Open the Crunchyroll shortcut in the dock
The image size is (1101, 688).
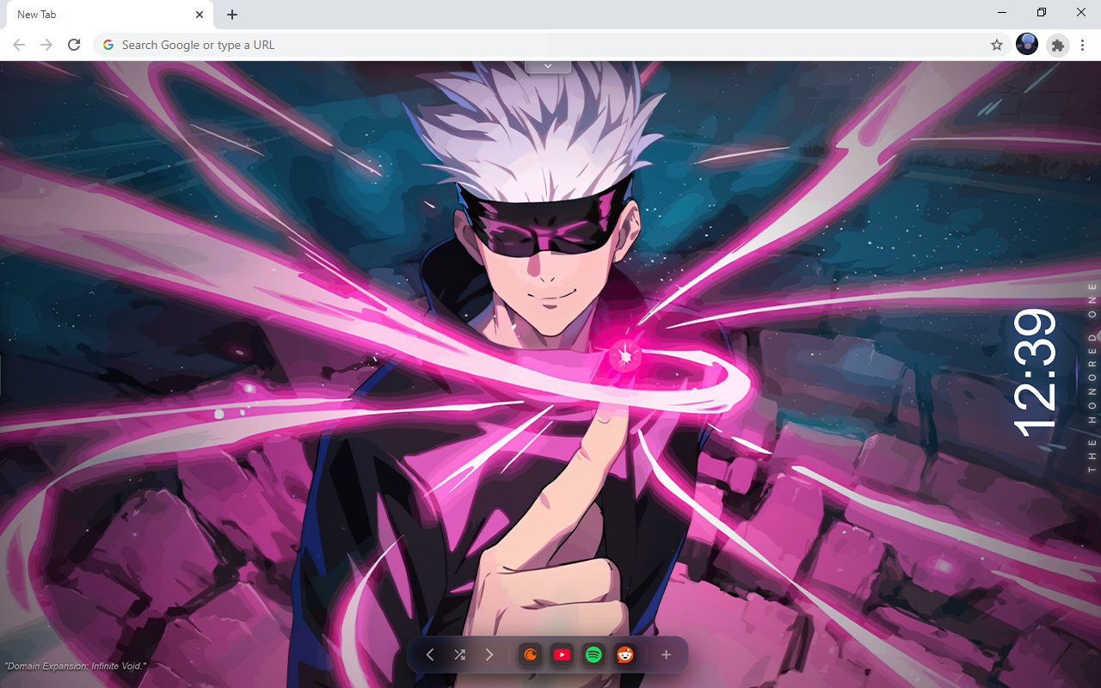pos(531,655)
